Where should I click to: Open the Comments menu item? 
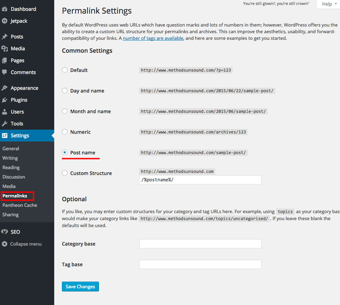[23, 72]
